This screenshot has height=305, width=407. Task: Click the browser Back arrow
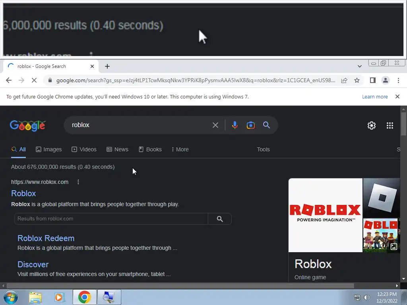[9, 80]
